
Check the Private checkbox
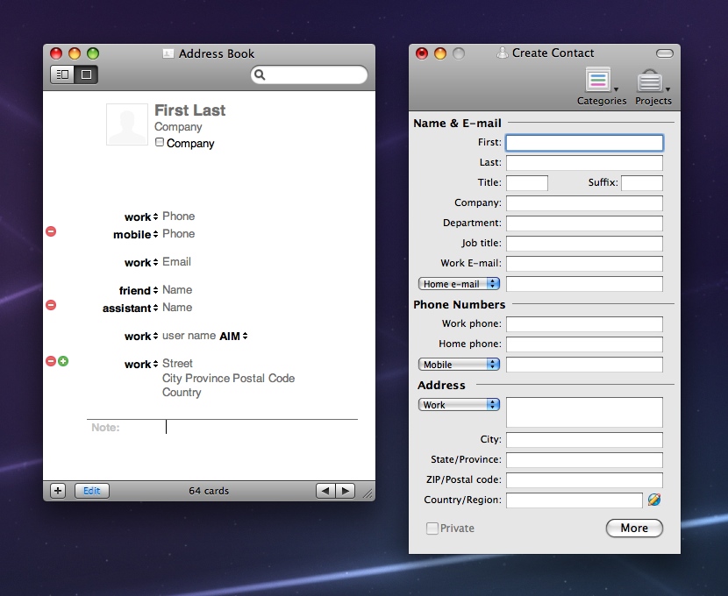(x=432, y=529)
